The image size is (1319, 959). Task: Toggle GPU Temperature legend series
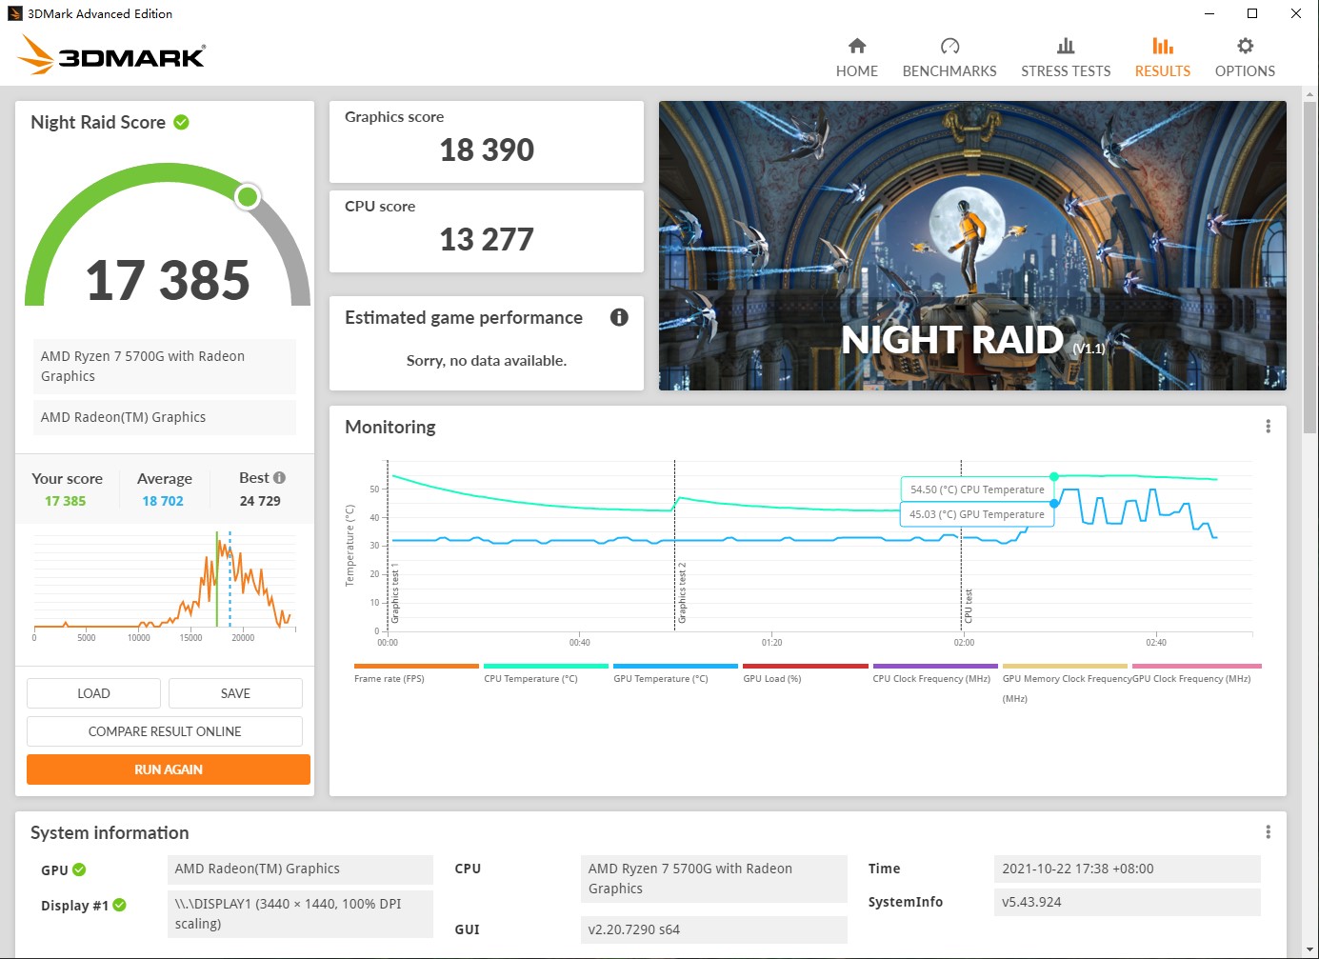tap(675, 673)
